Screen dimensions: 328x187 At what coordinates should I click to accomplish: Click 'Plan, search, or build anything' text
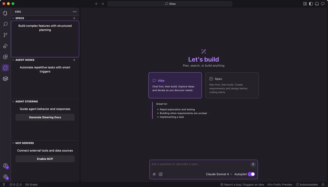pos(204,66)
